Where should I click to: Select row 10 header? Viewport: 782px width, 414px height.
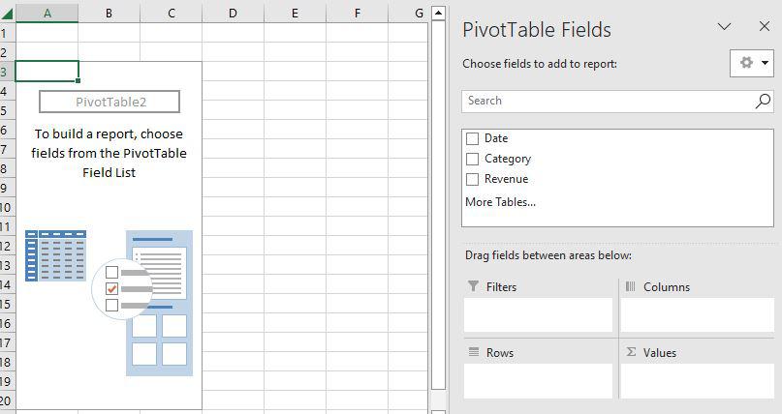pyautogui.click(x=6, y=207)
